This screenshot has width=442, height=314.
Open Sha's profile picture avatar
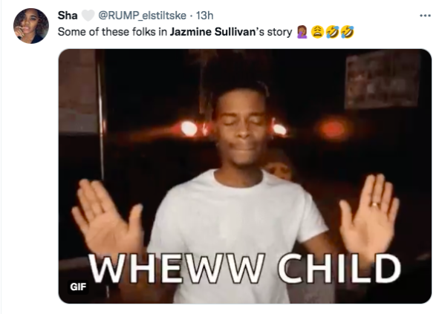pos(31,26)
